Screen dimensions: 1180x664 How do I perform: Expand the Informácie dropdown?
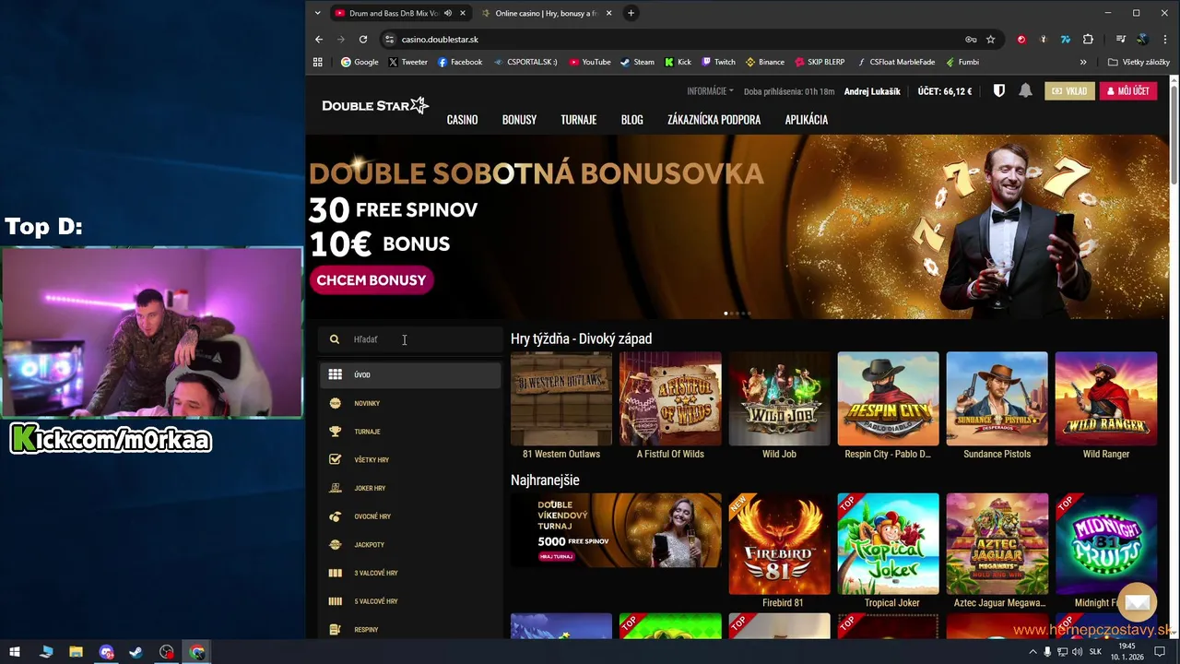[x=710, y=91]
